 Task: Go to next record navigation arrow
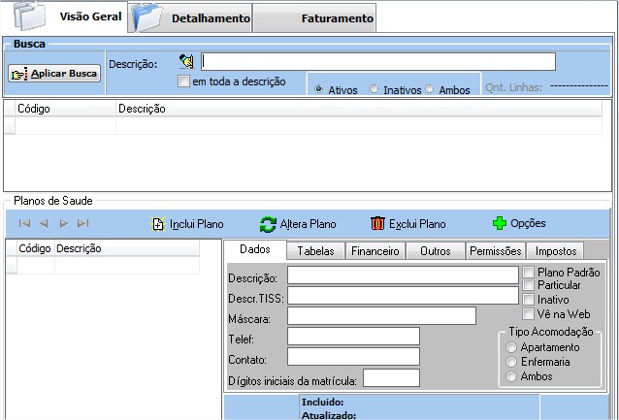point(63,224)
